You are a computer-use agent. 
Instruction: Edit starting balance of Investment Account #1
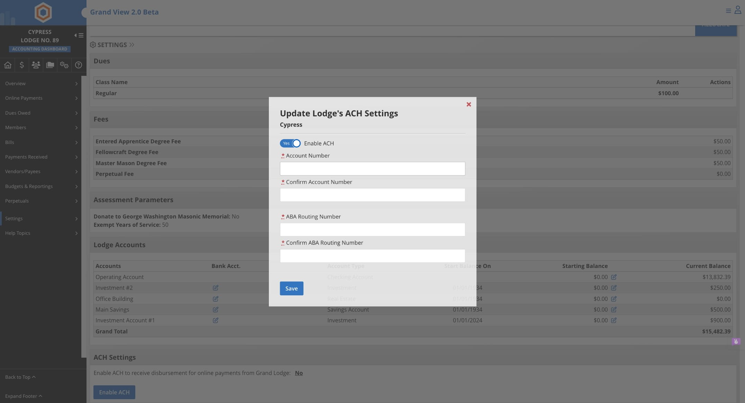pyautogui.click(x=614, y=320)
